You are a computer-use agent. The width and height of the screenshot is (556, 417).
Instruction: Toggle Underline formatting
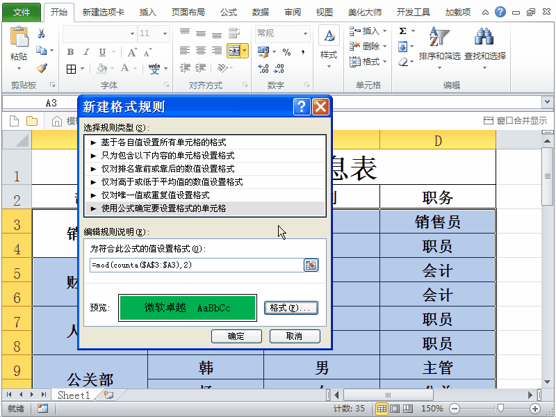coord(102,52)
